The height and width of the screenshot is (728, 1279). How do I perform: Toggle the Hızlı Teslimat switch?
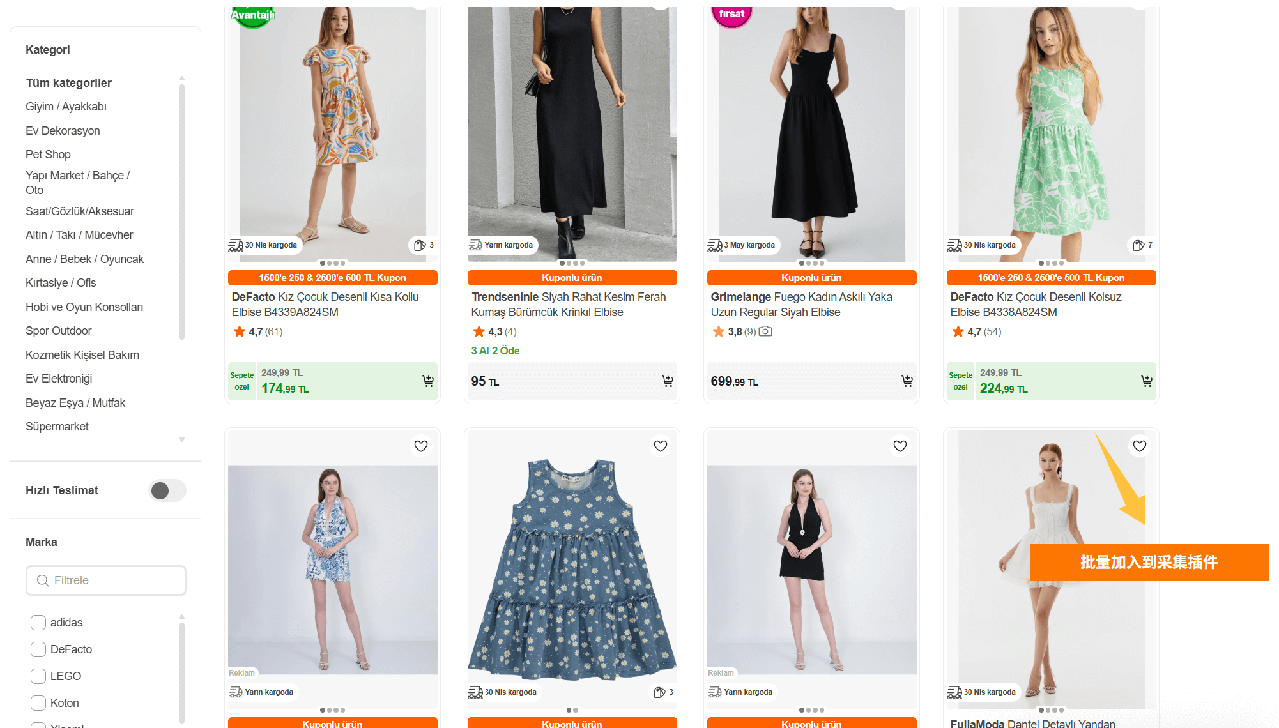(x=167, y=490)
